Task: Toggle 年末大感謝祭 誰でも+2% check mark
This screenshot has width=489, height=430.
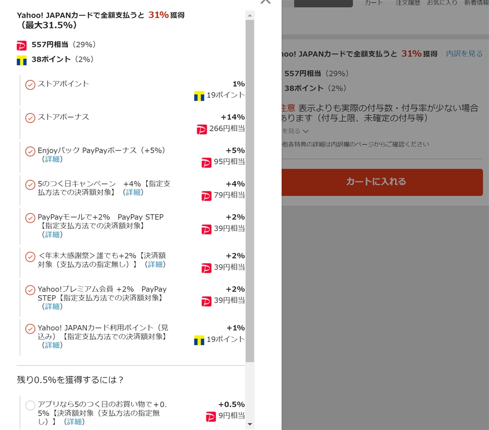Action: tap(30, 257)
